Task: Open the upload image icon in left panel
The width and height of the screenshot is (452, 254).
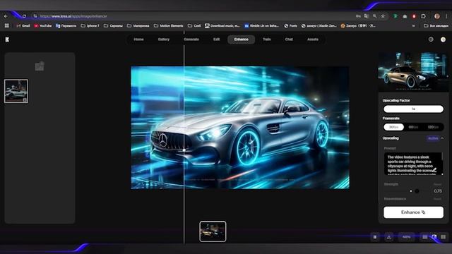Action: tap(40, 66)
